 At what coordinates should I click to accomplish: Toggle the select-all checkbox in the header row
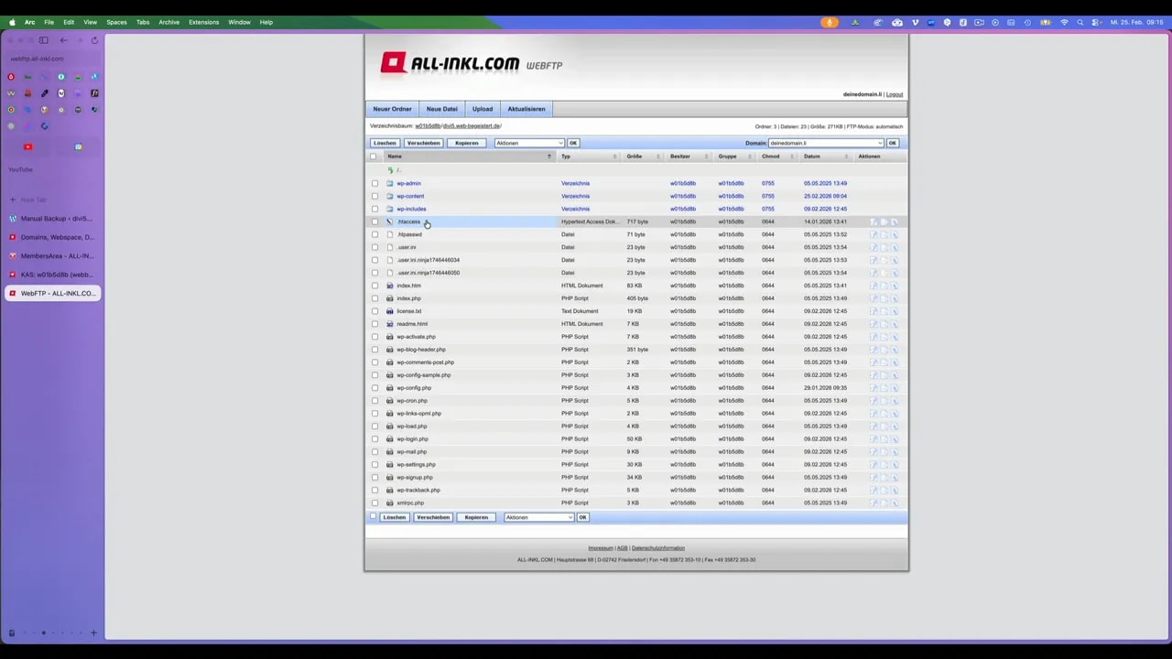tap(373, 157)
